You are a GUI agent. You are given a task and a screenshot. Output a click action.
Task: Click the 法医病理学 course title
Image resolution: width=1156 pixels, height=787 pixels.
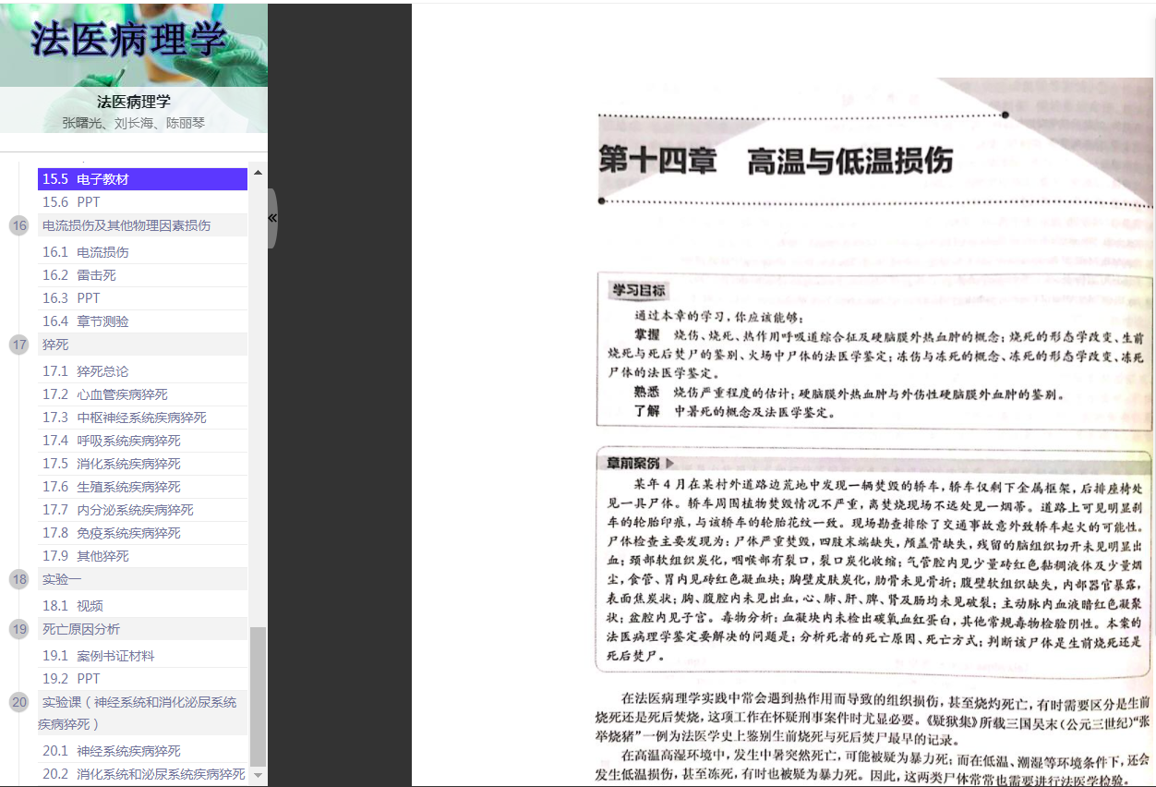coord(134,103)
